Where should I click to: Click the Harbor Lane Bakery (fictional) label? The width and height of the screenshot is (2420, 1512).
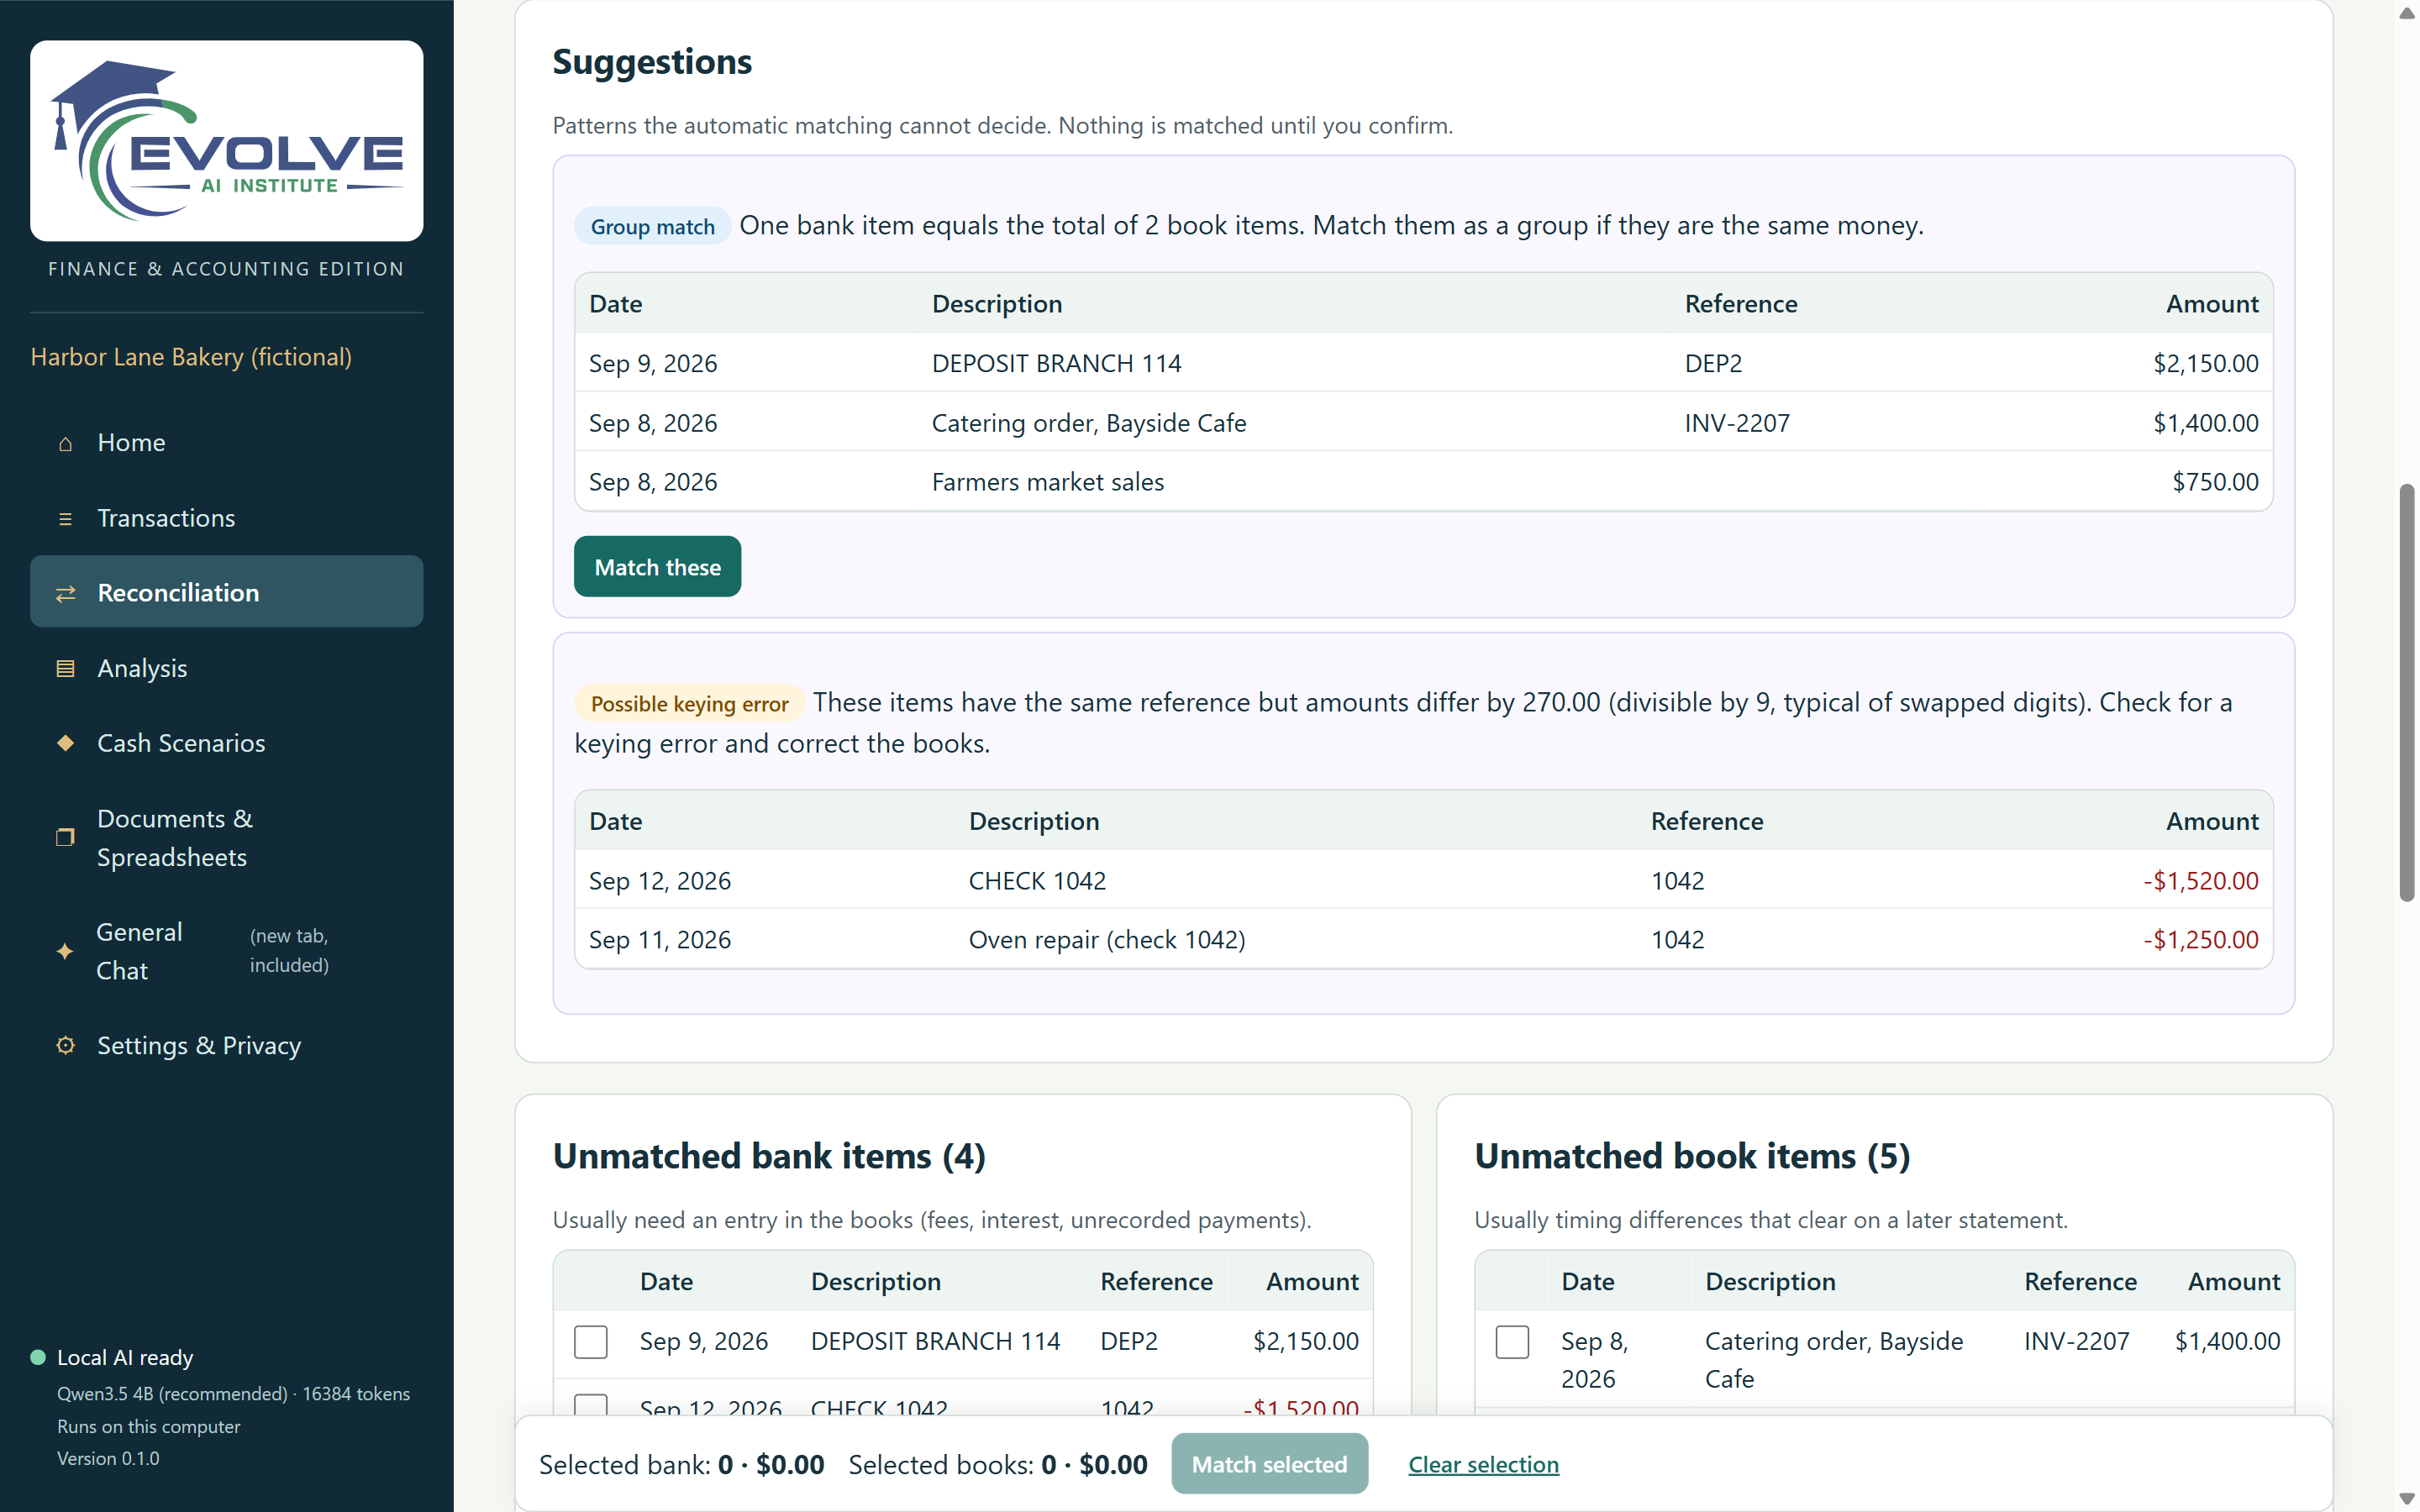[191, 357]
